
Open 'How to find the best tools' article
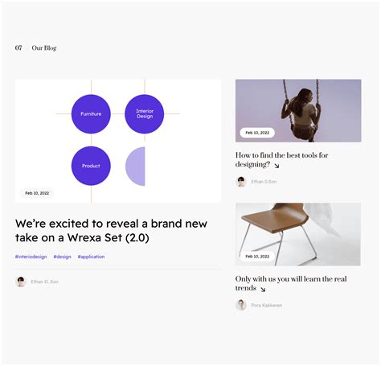tap(281, 159)
